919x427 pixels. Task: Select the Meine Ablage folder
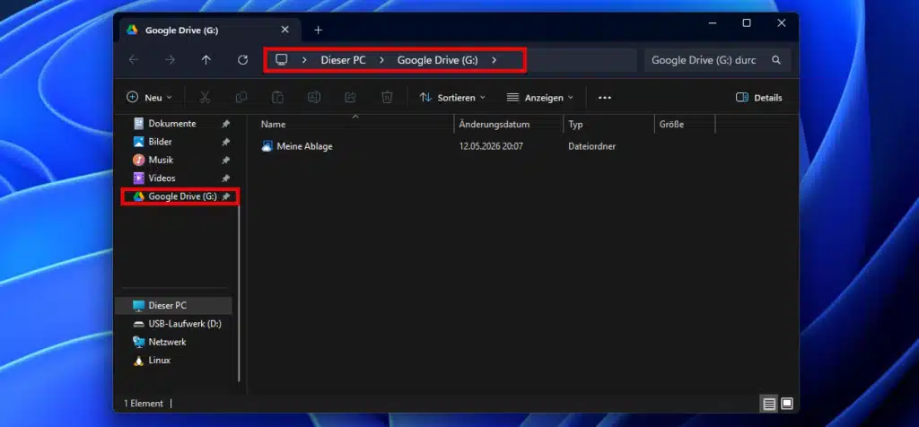304,146
